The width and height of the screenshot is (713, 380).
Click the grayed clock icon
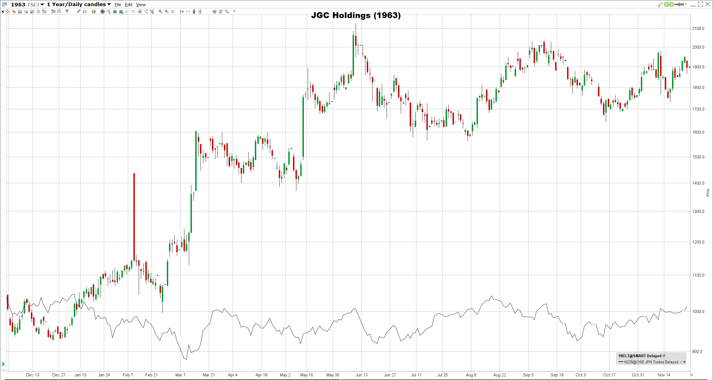[x=38, y=12]
